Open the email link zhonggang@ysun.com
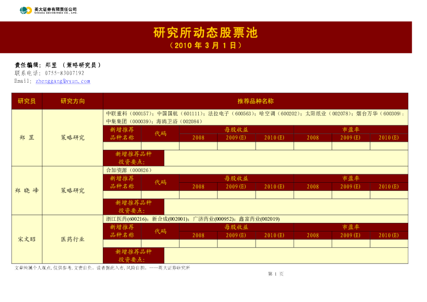This screenshot has height=302, width=427. tap(64, 81)
